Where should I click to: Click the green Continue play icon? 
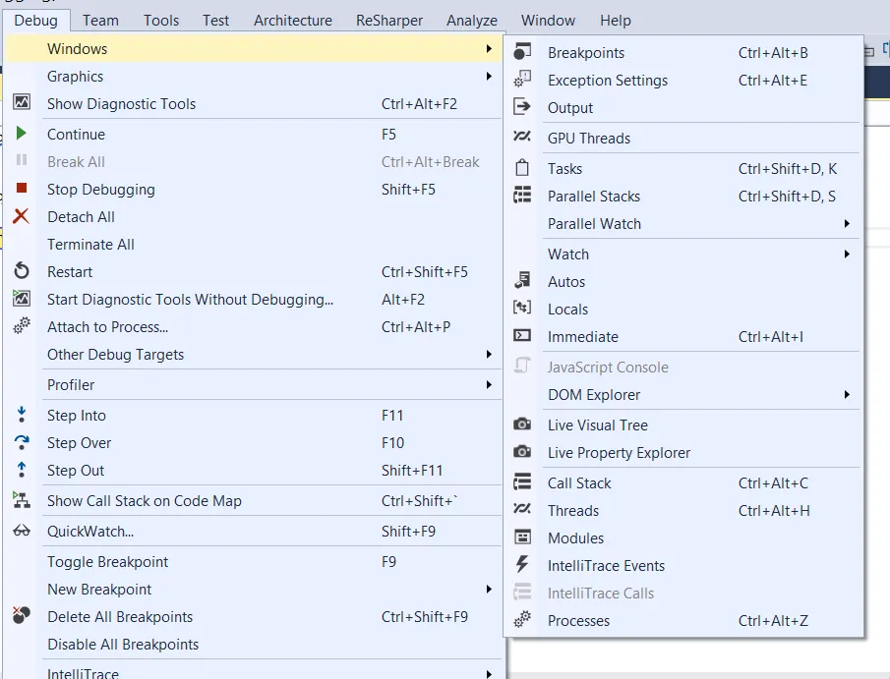22,135
